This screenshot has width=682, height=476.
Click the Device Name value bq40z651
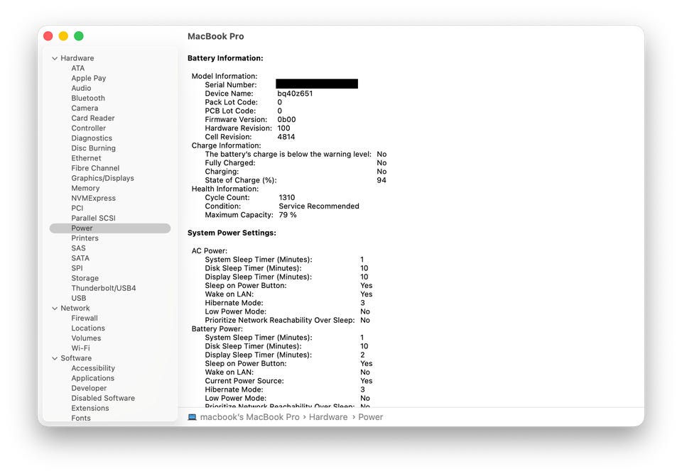[295, 94]
